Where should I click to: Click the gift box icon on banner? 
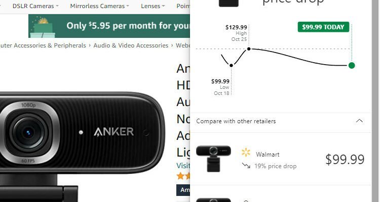tap(43, 28)
